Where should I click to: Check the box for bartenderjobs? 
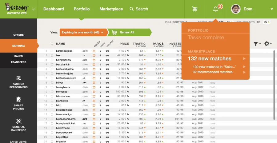pyautogui.click(x=52, y=51)
